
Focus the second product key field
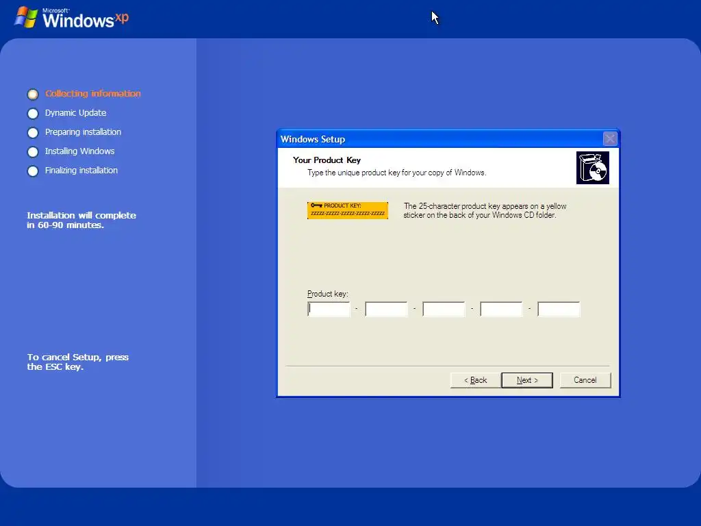[x=386, y=309]
